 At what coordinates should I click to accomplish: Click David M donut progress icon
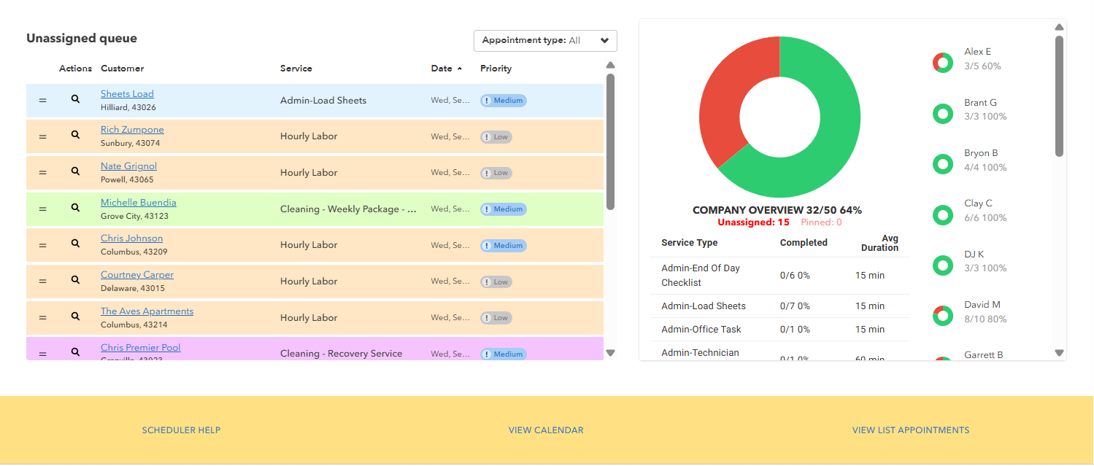[x=943, y=316]
